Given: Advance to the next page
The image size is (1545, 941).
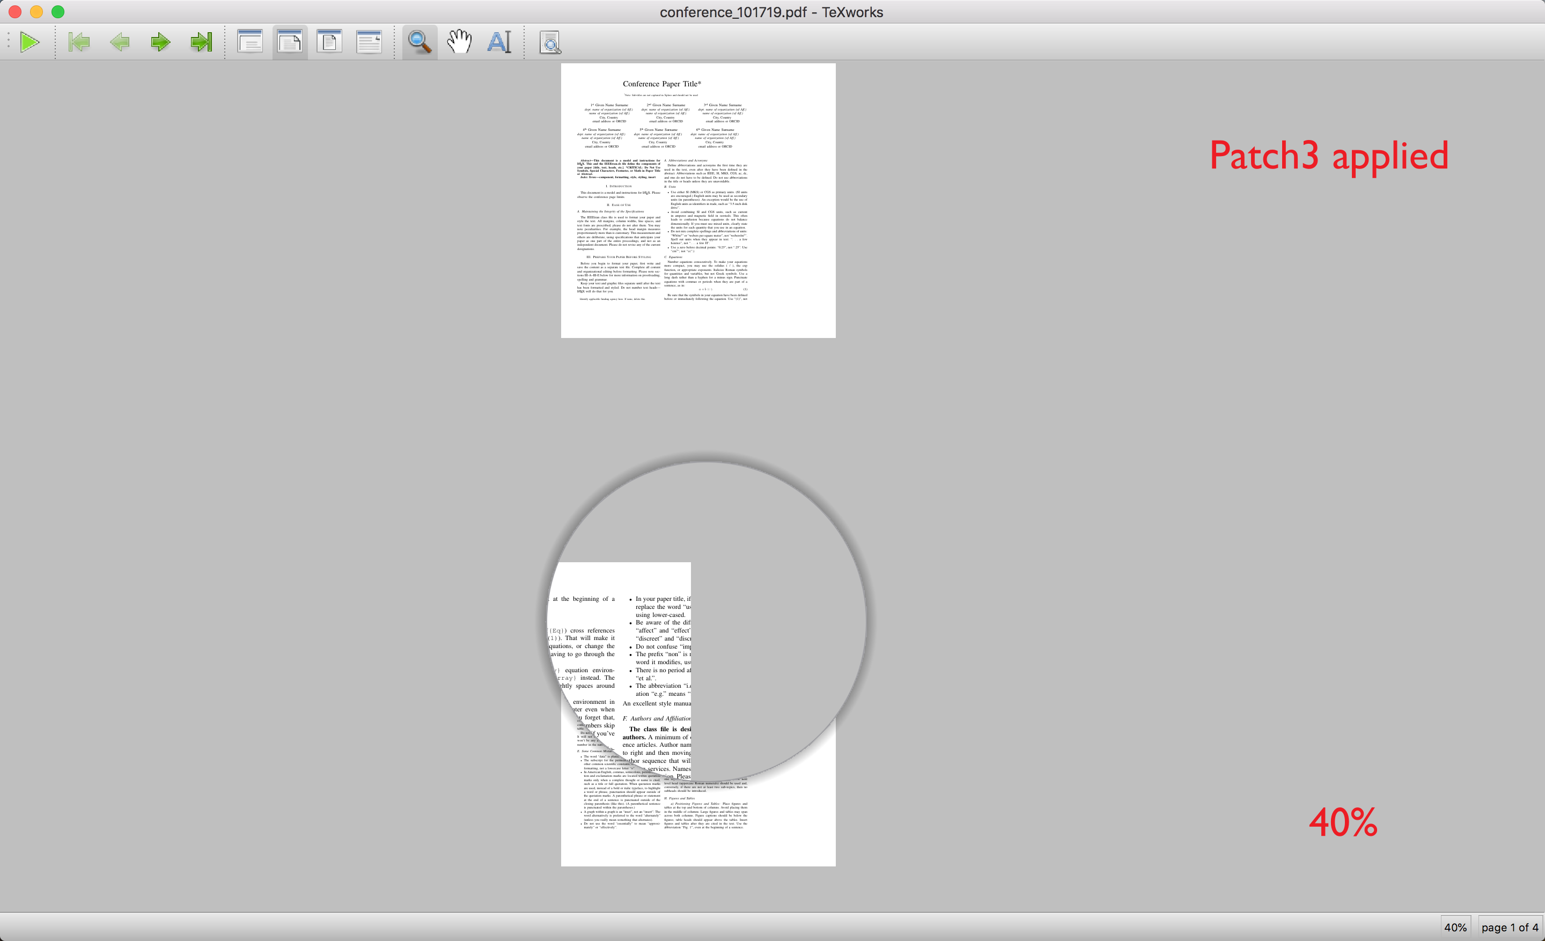Looking at the screenshot, I should [161, 42].
